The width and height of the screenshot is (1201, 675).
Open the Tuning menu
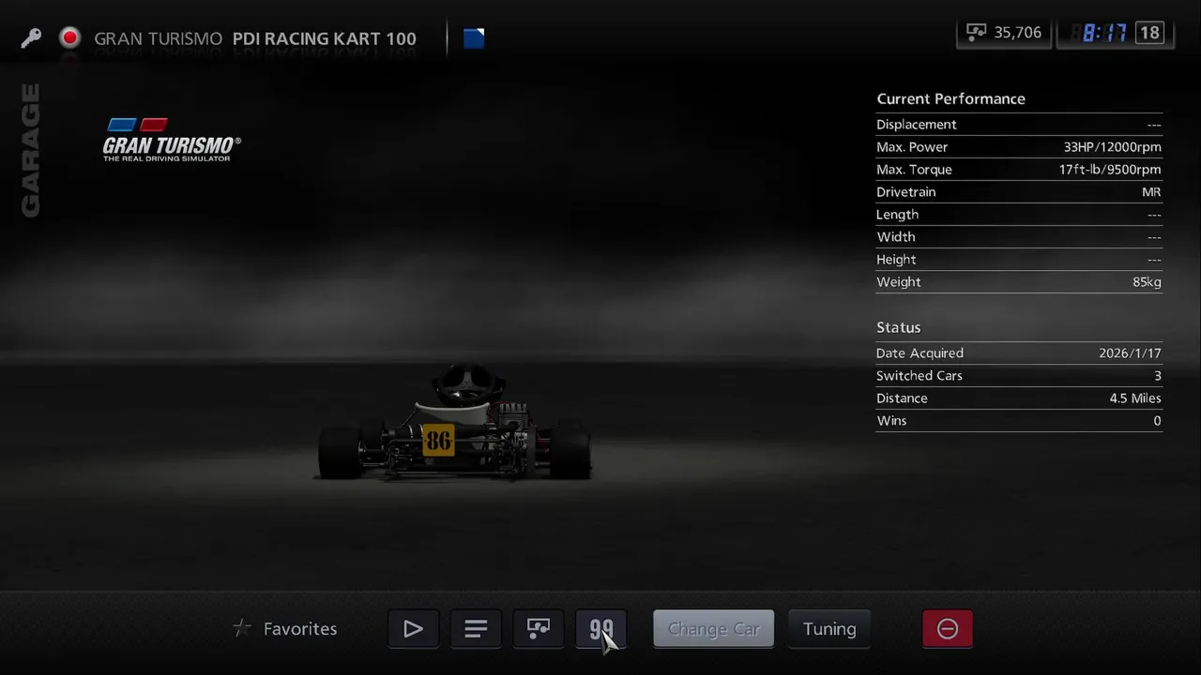click(829, 629)
